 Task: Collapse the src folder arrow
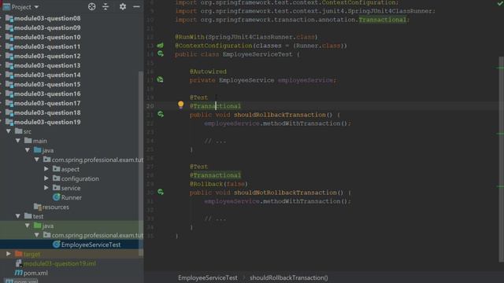(x=9, y=131)
